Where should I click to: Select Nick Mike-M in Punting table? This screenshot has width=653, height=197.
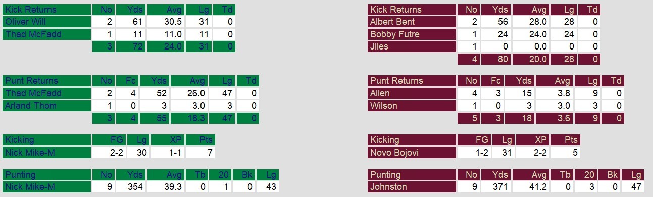coord(30,187)
